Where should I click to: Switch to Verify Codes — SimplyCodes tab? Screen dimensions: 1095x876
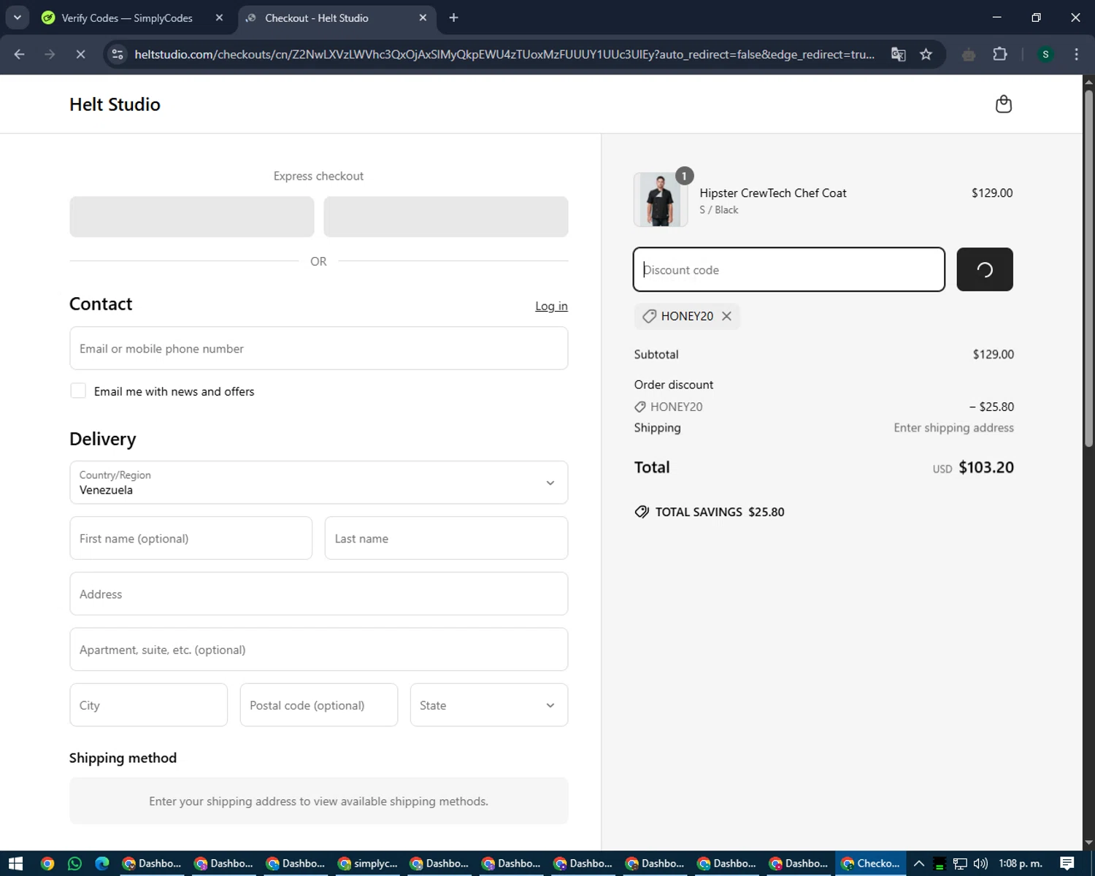[x=127, y=18]
